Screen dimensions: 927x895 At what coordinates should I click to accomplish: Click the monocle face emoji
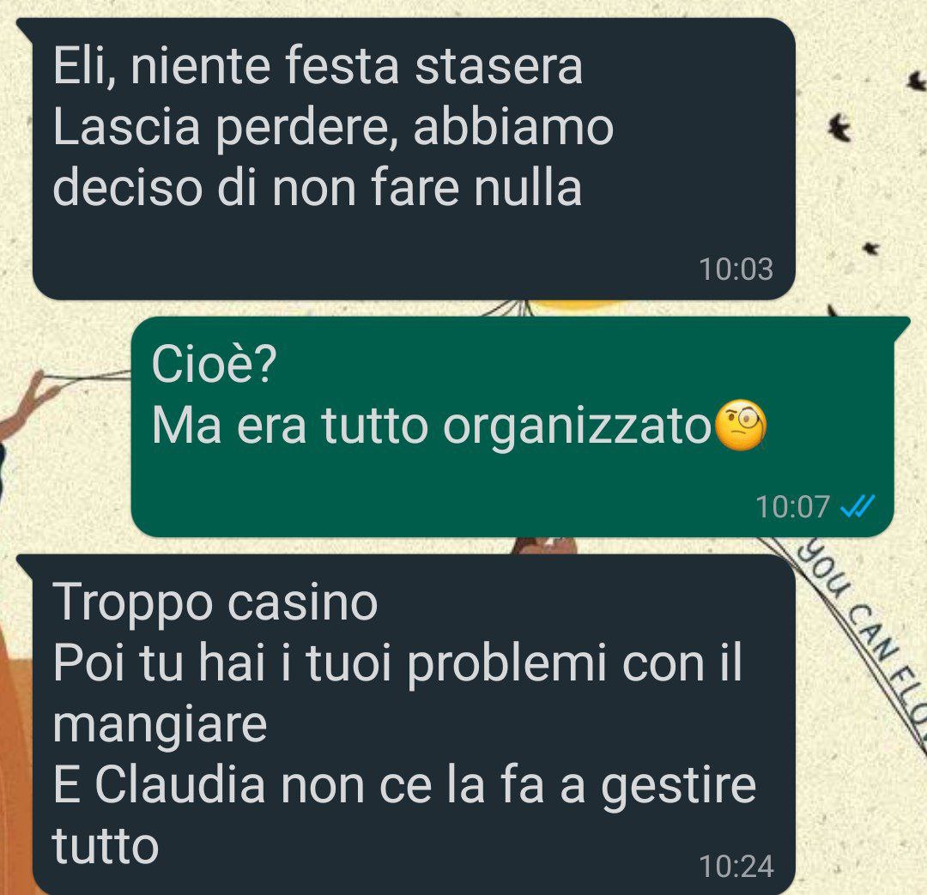(x=741, y=426)
